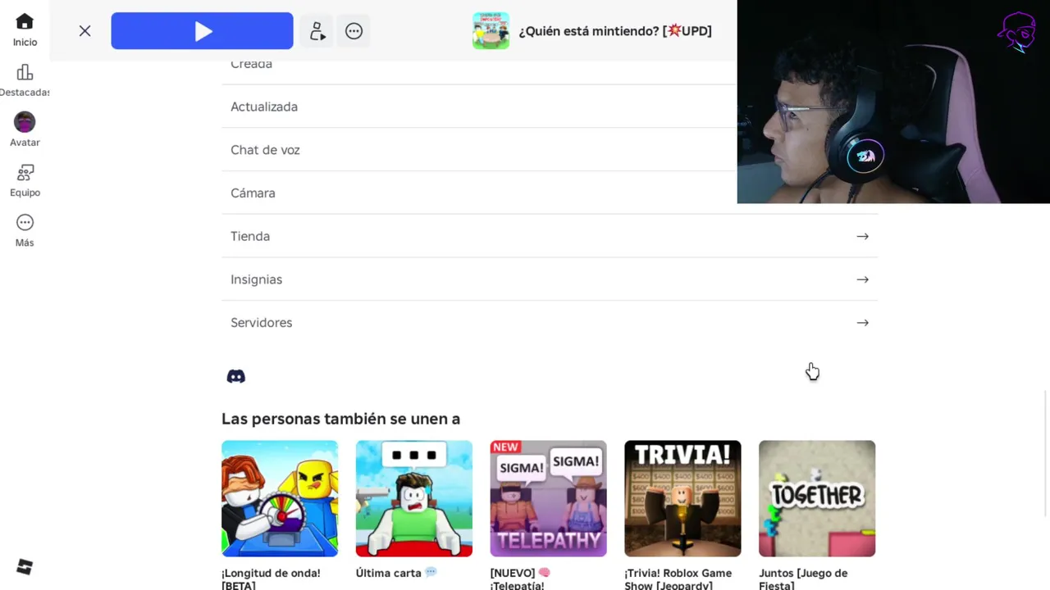Click ¡Trivia! Roblox Game Show title
1050x590 pixels.
(678, 579)
